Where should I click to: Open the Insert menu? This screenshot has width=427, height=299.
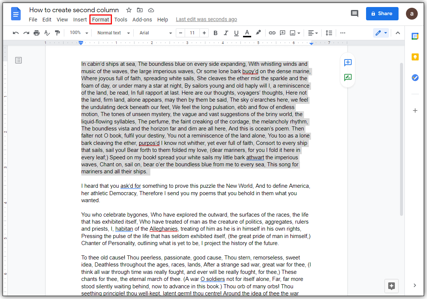(80, 20)
